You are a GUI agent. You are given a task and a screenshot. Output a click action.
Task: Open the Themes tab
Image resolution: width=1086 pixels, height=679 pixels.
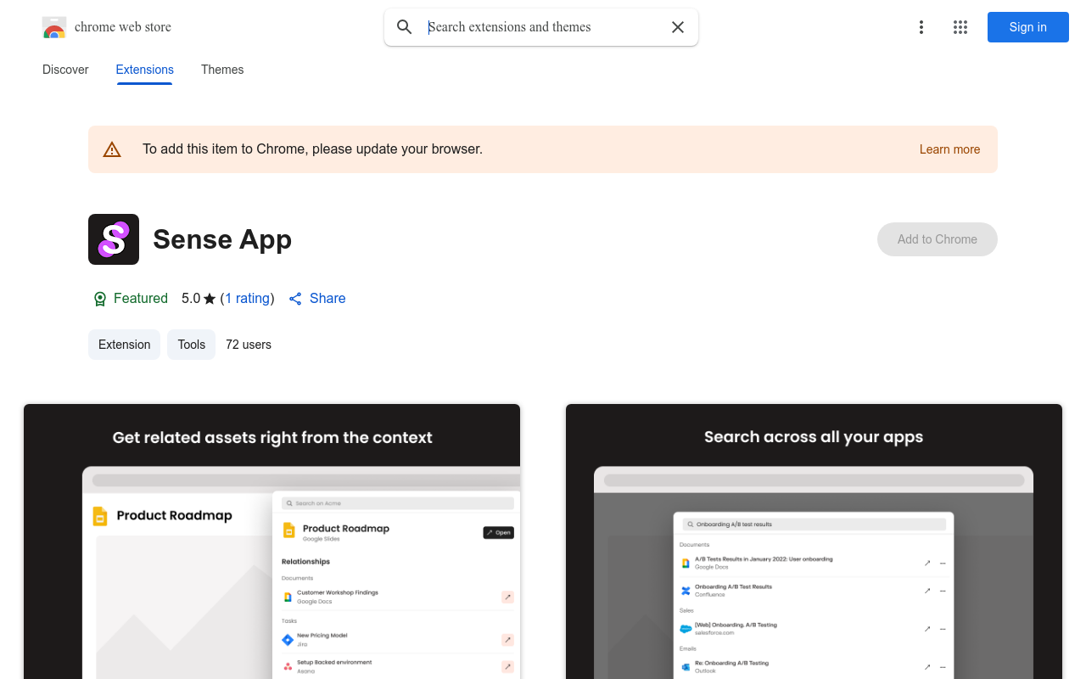222,70
